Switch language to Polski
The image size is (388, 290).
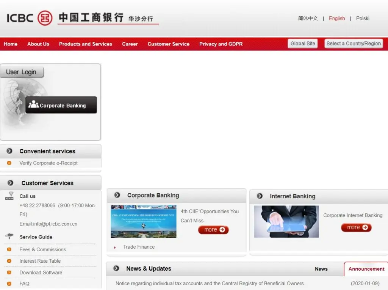tap(362, 18)
